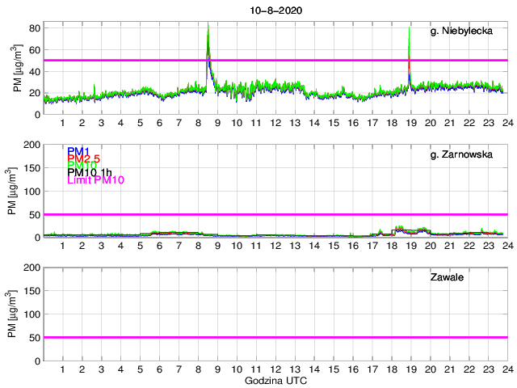Click the green PM10 legend entry

pos(81,166)
